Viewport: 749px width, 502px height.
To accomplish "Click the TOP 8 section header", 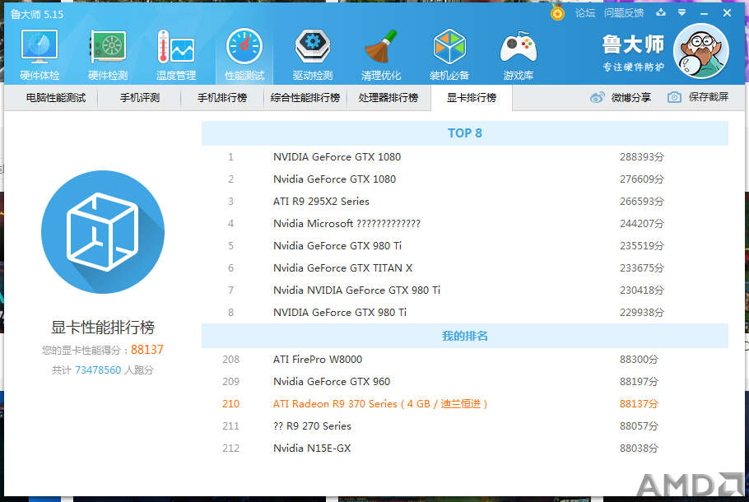I will 465,133.
